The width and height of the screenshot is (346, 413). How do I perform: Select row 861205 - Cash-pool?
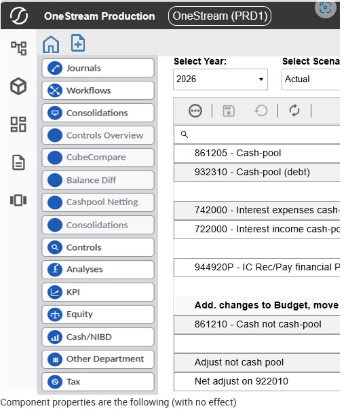click(x=257, y=153)
